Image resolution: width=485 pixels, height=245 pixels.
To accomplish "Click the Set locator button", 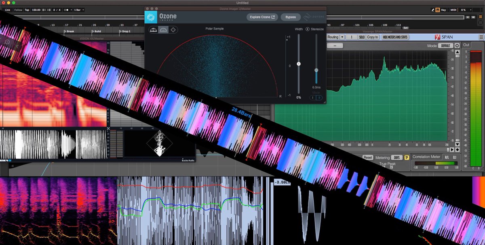I will [x=405, y=28].
